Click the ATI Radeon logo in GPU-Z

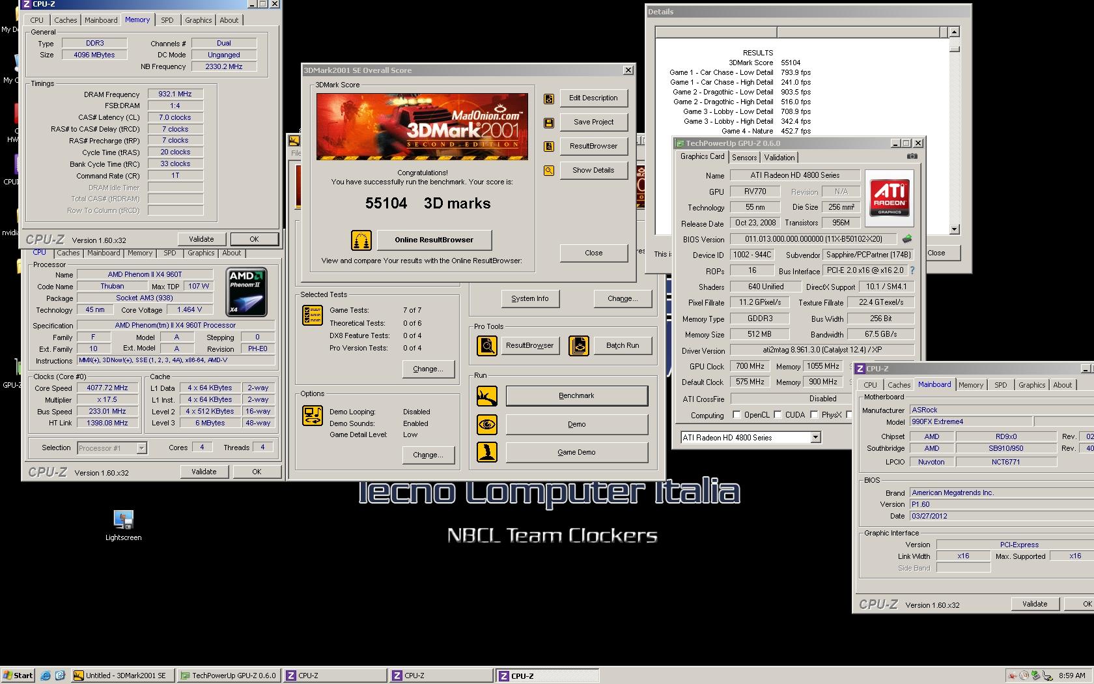[890, 198]
